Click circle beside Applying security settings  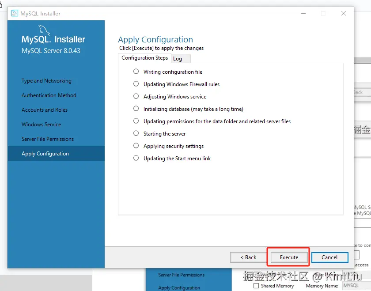point(136,146)
